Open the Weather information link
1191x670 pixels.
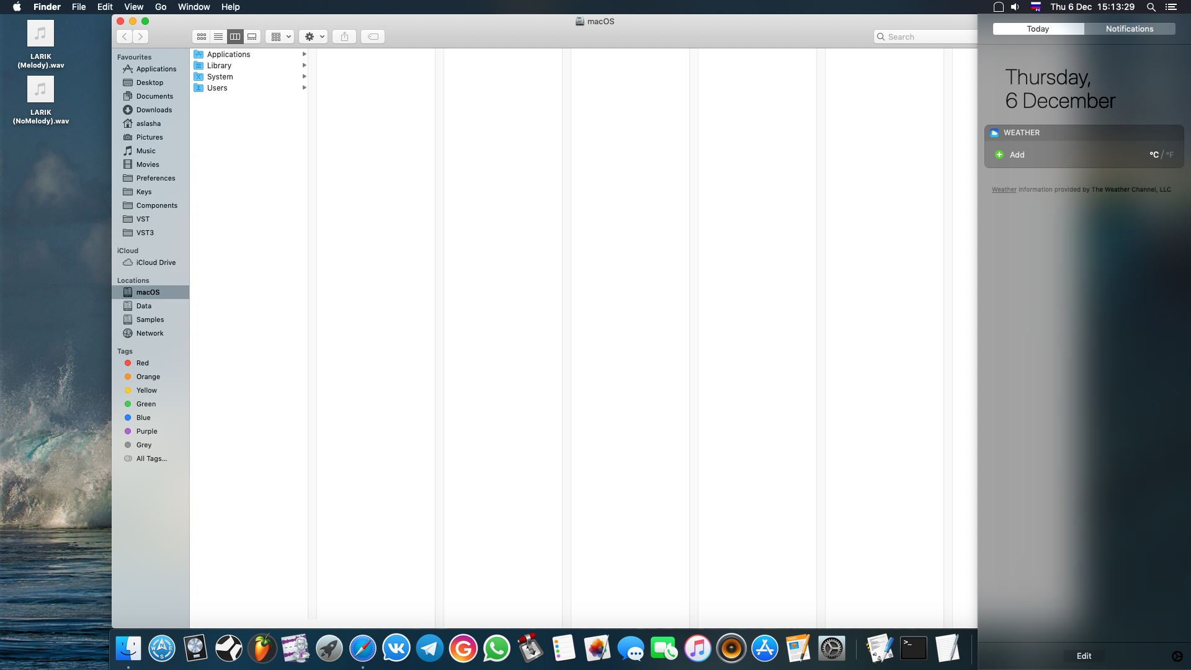point(1004,190)
